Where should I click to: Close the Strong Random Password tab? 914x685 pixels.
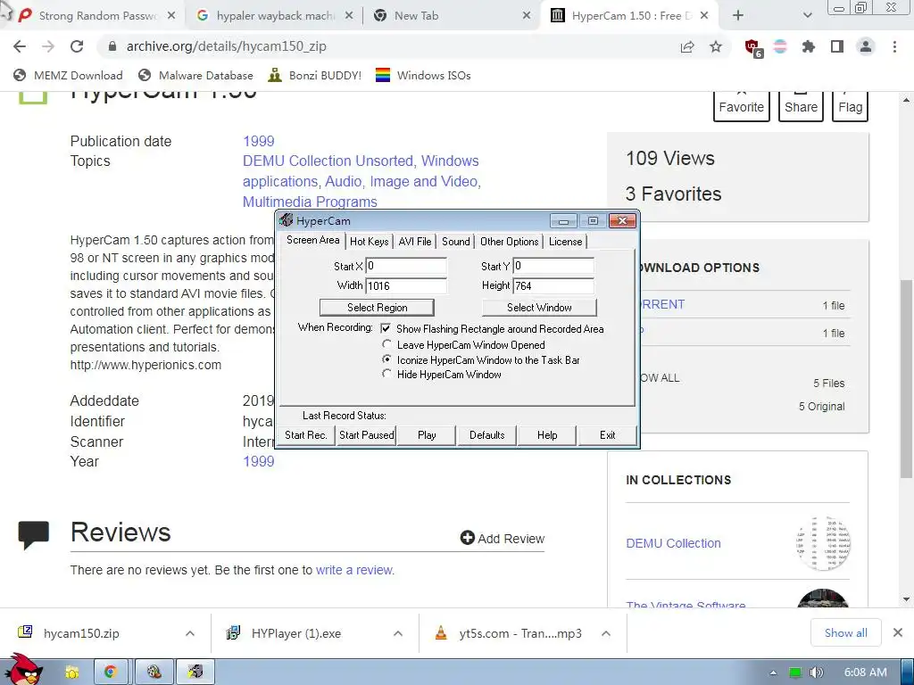click(171, 16)
